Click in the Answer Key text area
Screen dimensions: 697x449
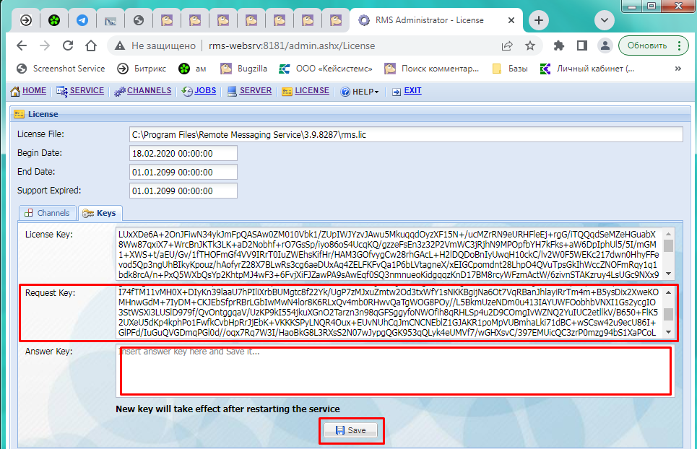[395, 371]
